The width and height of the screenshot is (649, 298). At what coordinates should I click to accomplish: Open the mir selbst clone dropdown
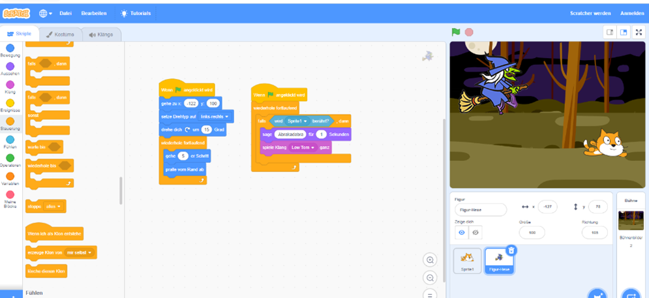click(79, 252)
